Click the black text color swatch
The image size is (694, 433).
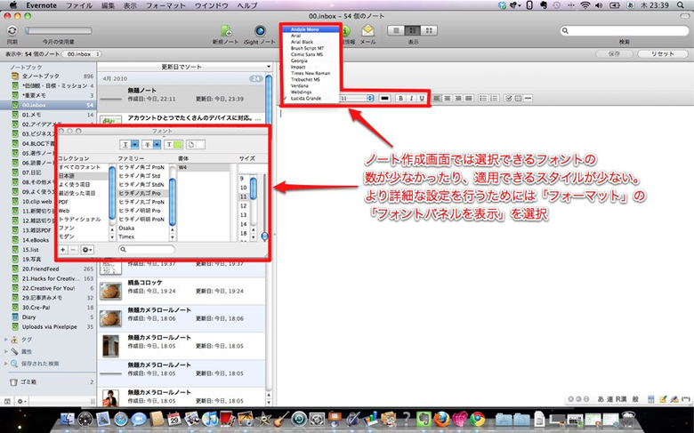(384, 98)
